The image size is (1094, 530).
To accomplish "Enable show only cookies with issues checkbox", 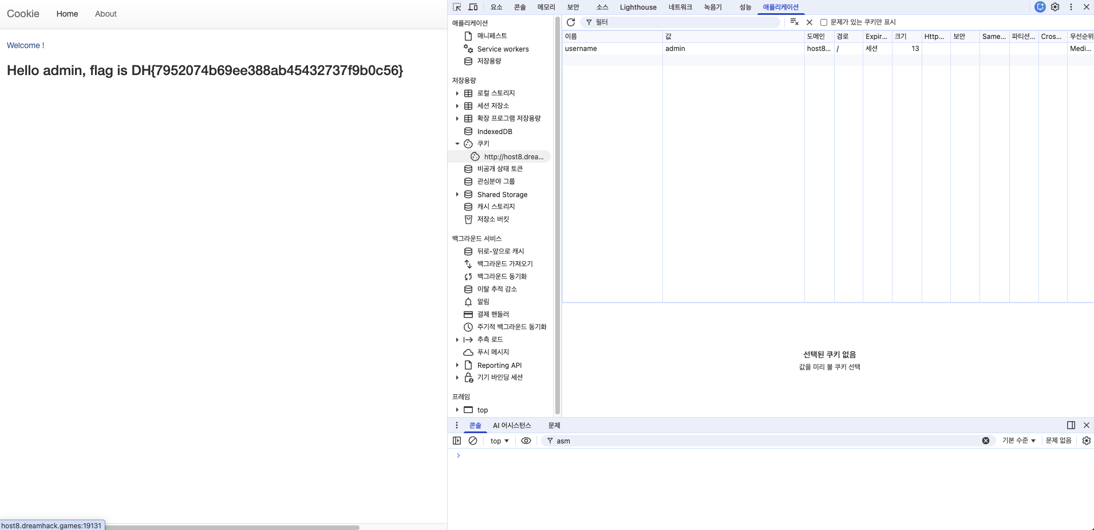I will tap(824, 22).
